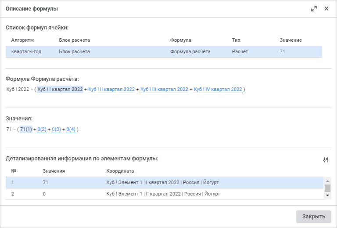
Task: Open detail table settings icon
Action: click(x=326, y=160)
